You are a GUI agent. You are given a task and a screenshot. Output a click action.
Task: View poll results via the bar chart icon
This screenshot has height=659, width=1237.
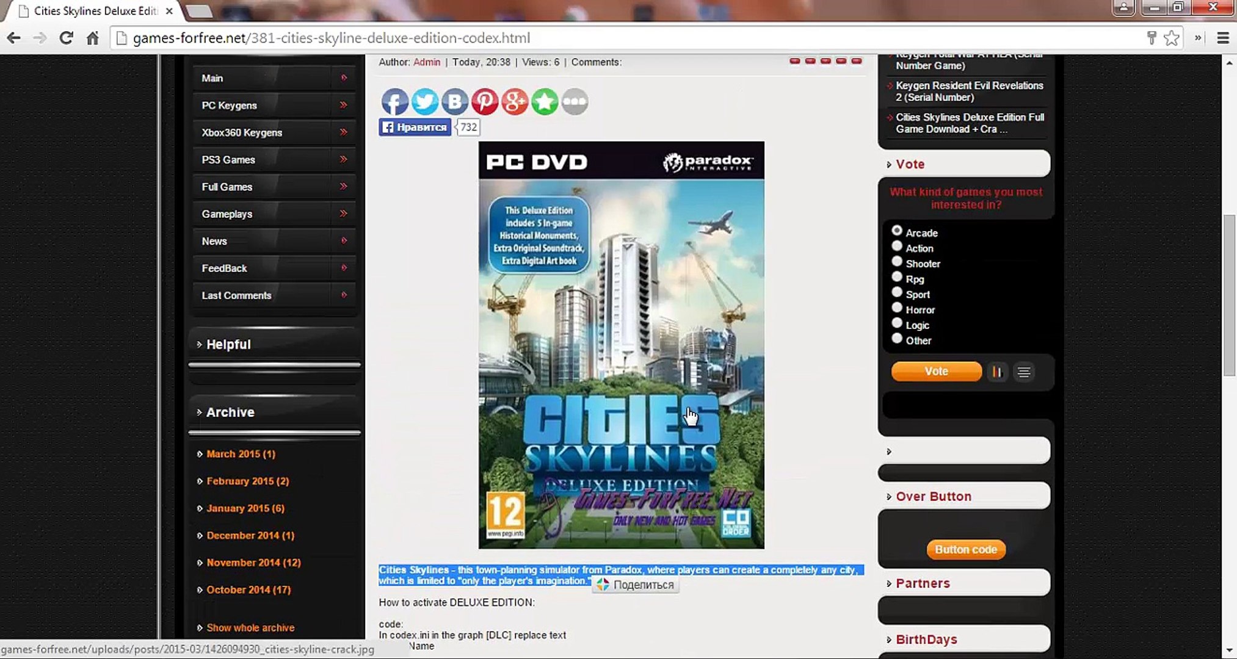tap(996, 372)
